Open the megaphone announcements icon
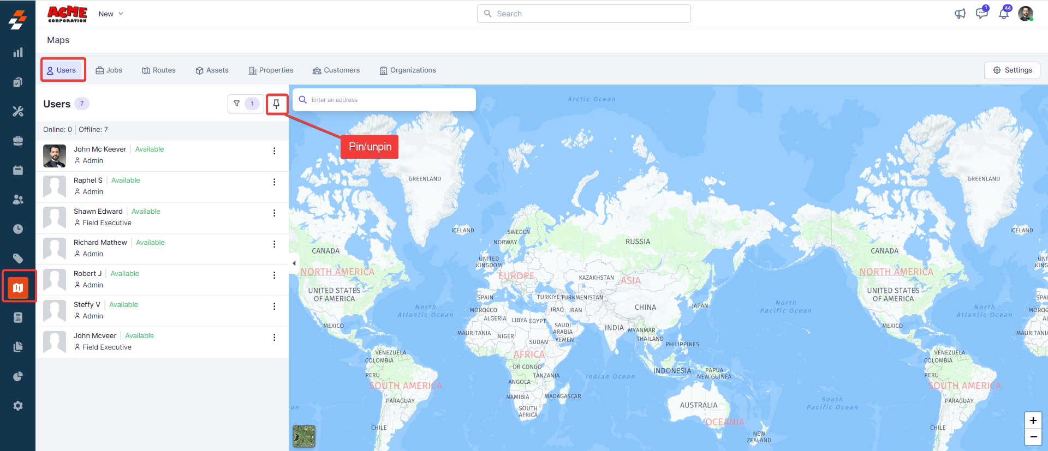 pos(960,14)
